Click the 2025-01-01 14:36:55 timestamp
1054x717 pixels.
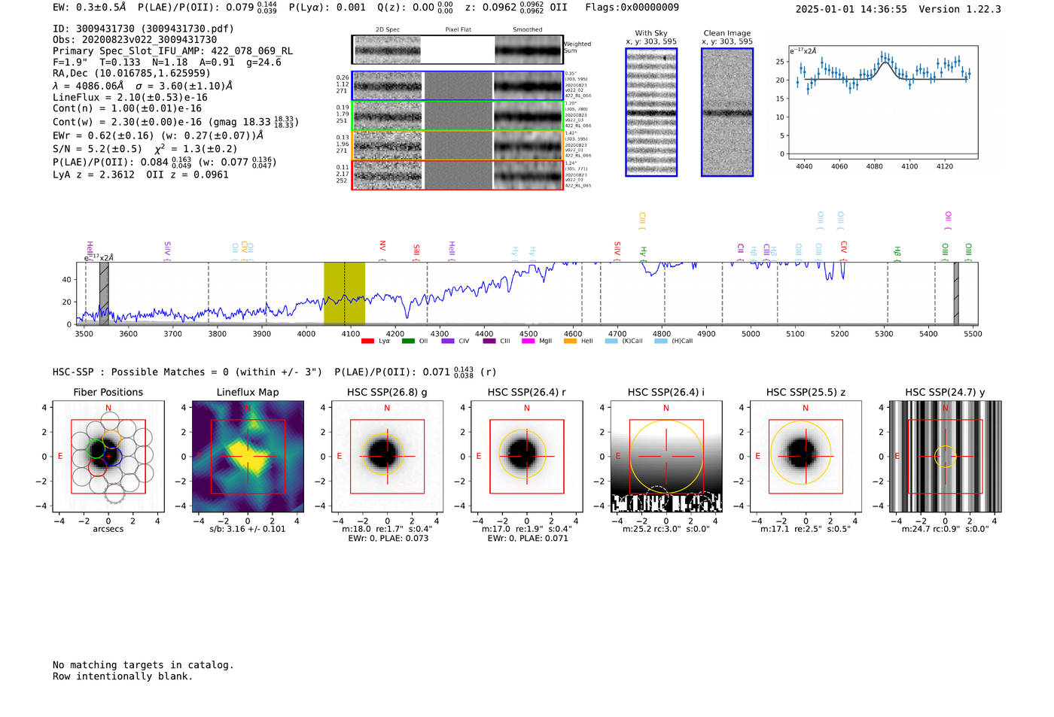[x=851, y=9]
